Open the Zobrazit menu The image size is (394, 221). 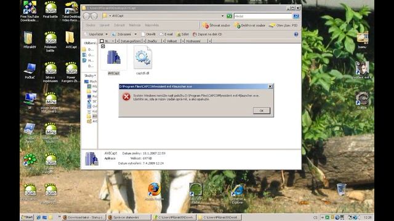pos(119,25)
